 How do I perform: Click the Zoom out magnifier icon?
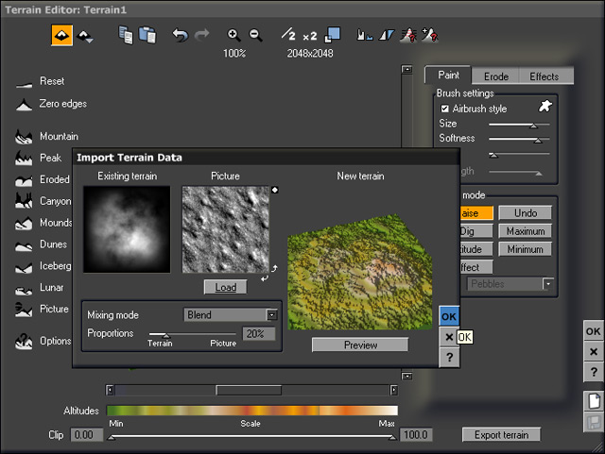tap(255, 35)
